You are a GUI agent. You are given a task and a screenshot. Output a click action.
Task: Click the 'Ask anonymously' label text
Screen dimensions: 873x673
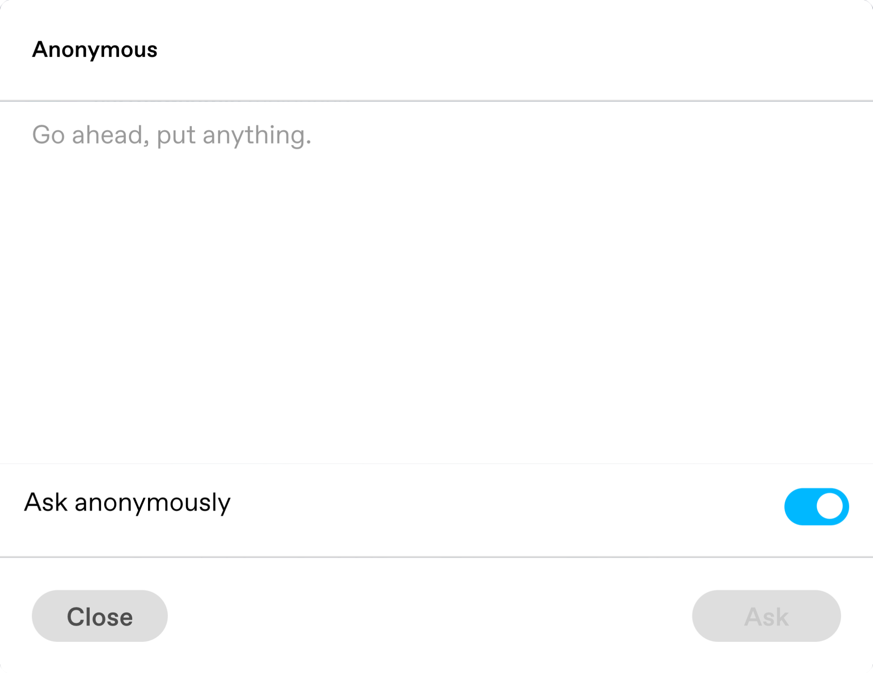coord(127,502)
